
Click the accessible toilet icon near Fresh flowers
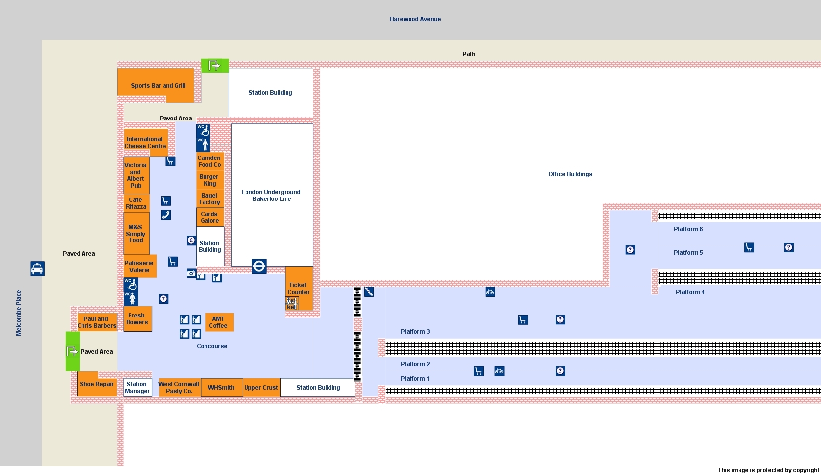(x=131, y=285)
